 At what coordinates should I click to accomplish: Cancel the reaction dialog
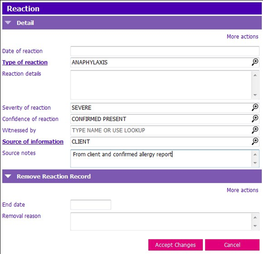coord(232,245)
